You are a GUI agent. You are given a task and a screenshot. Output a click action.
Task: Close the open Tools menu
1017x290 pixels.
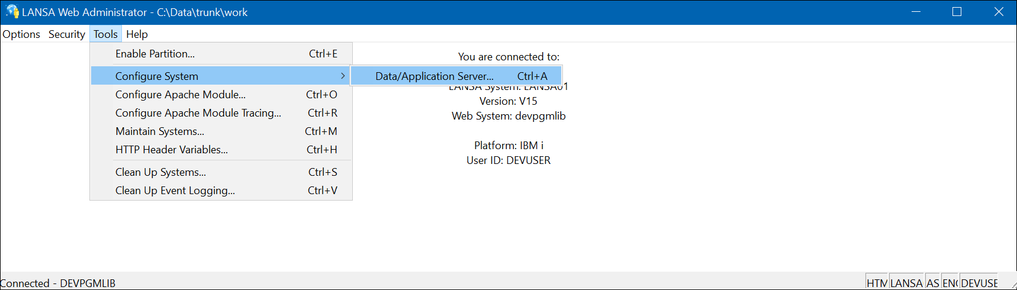coord(105,34)
